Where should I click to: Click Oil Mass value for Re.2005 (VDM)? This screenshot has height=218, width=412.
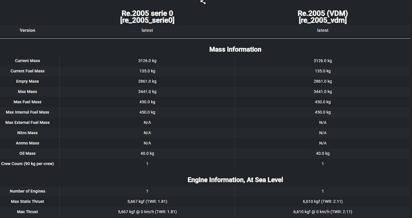coord(323,153)
